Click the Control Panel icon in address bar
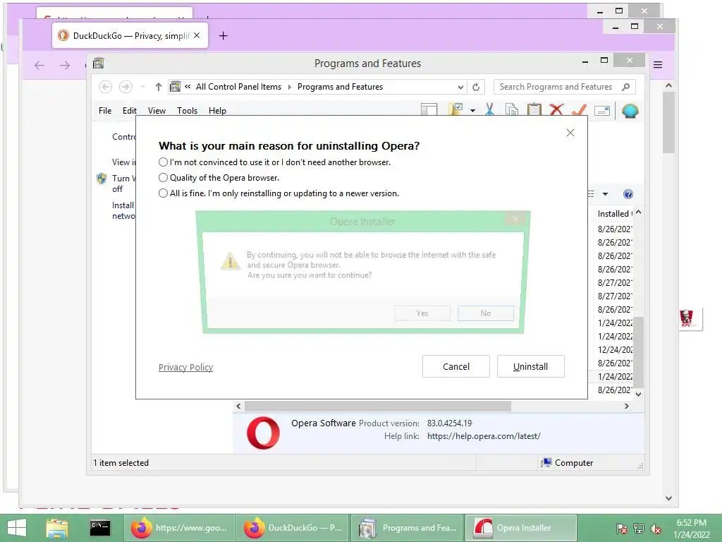 click(175, 87)
